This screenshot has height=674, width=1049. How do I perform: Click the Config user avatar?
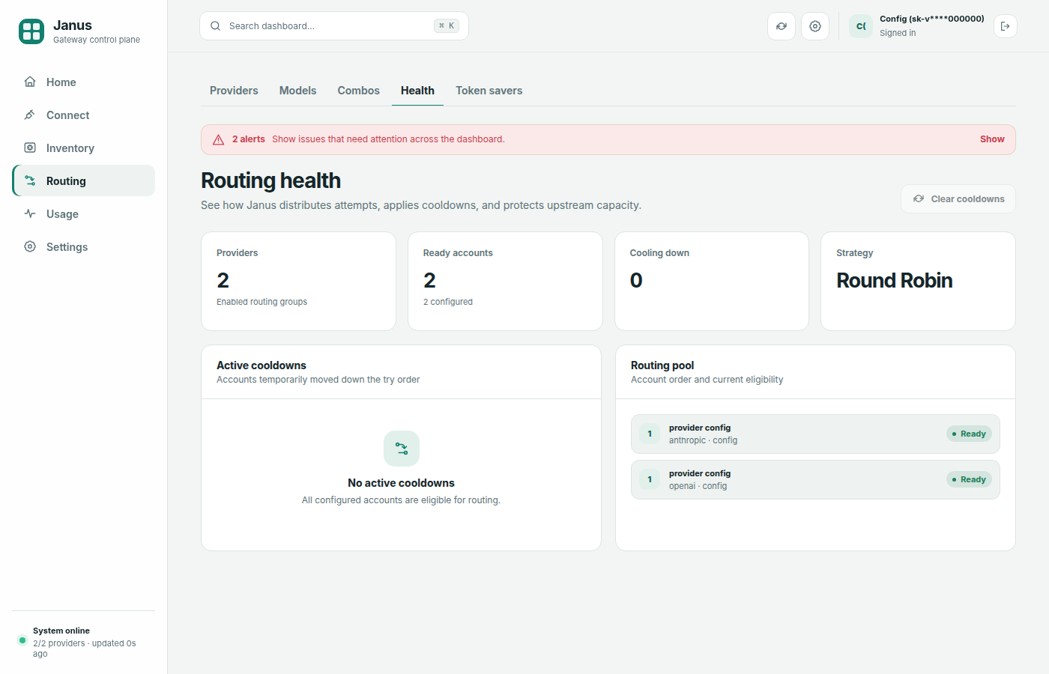click(861, 26)
